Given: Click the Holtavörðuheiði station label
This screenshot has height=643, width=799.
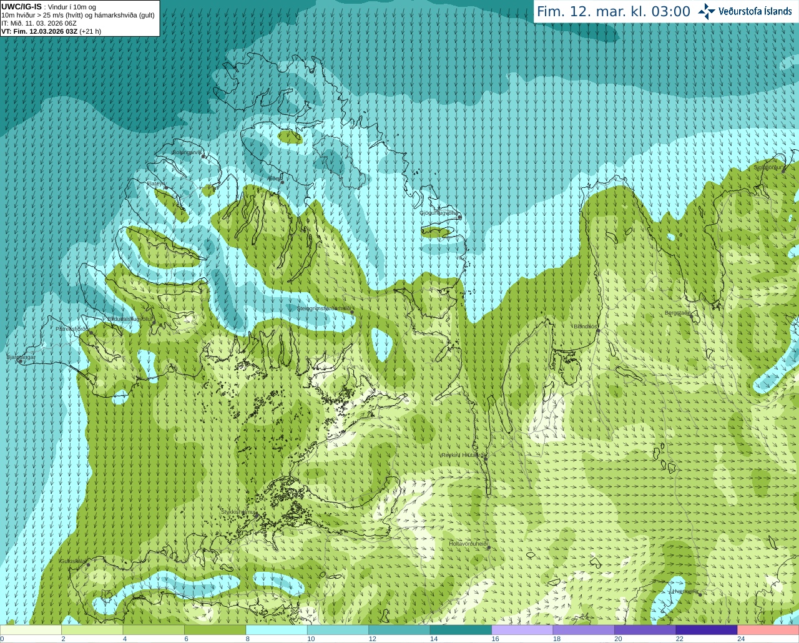Looking at the screenshot, I should click(x=468, y=544).
